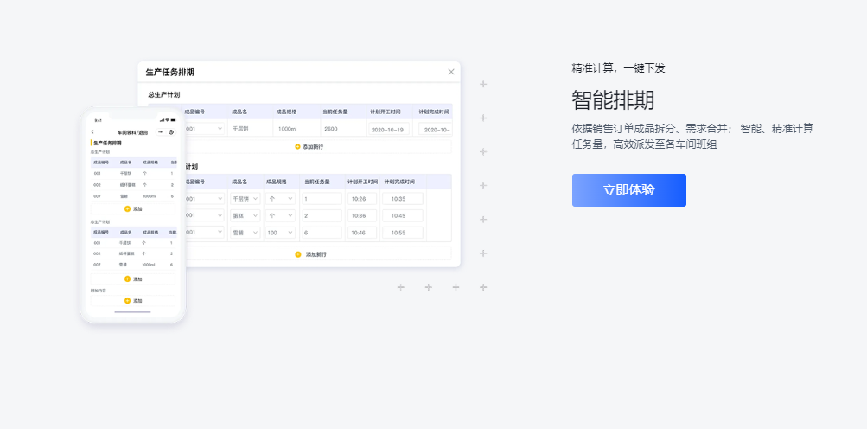Click the 车间领料/退回 title on the phone
The width and height of the screenshot is (867, 429).
133,133
